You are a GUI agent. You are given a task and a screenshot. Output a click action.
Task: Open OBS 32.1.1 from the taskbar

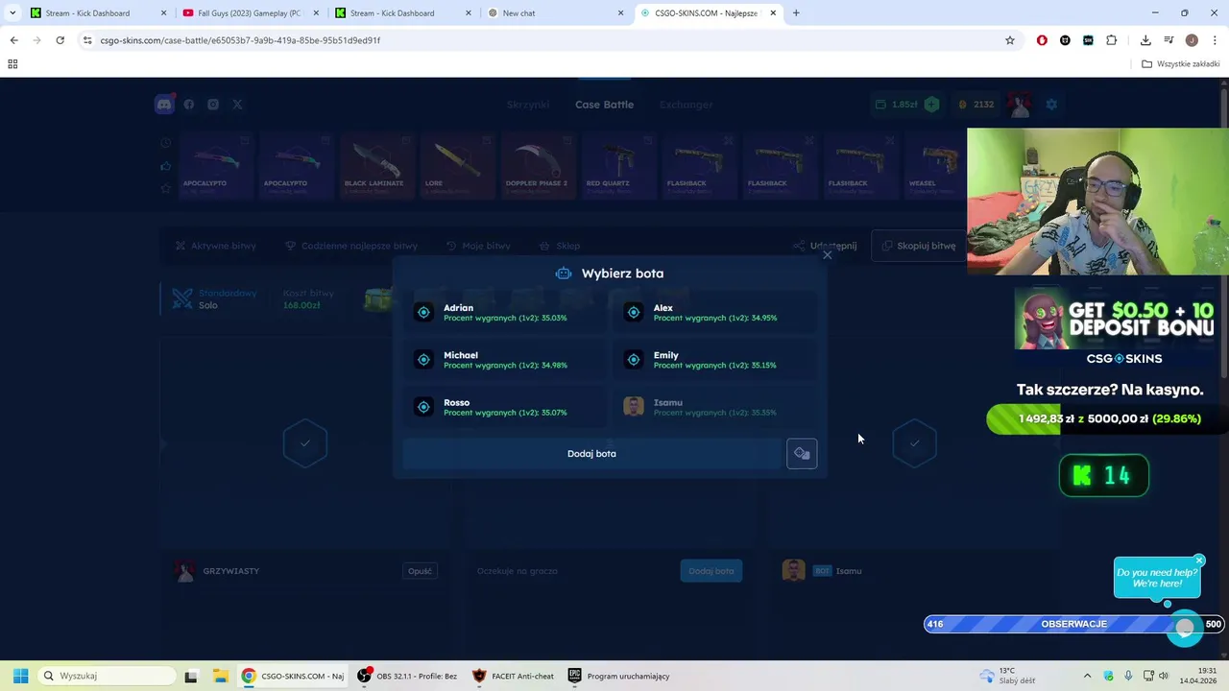point(408,676)
